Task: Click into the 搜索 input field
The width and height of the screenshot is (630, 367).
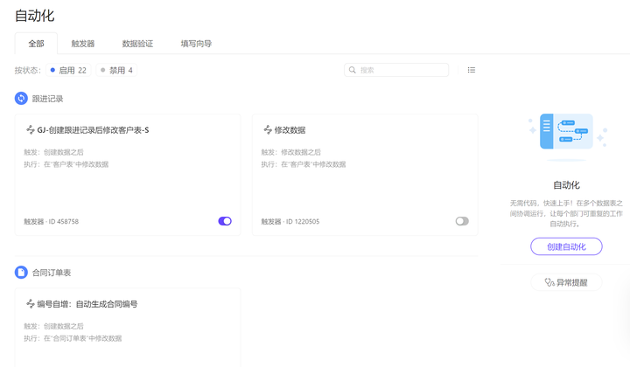Action: tap(396, 70)
